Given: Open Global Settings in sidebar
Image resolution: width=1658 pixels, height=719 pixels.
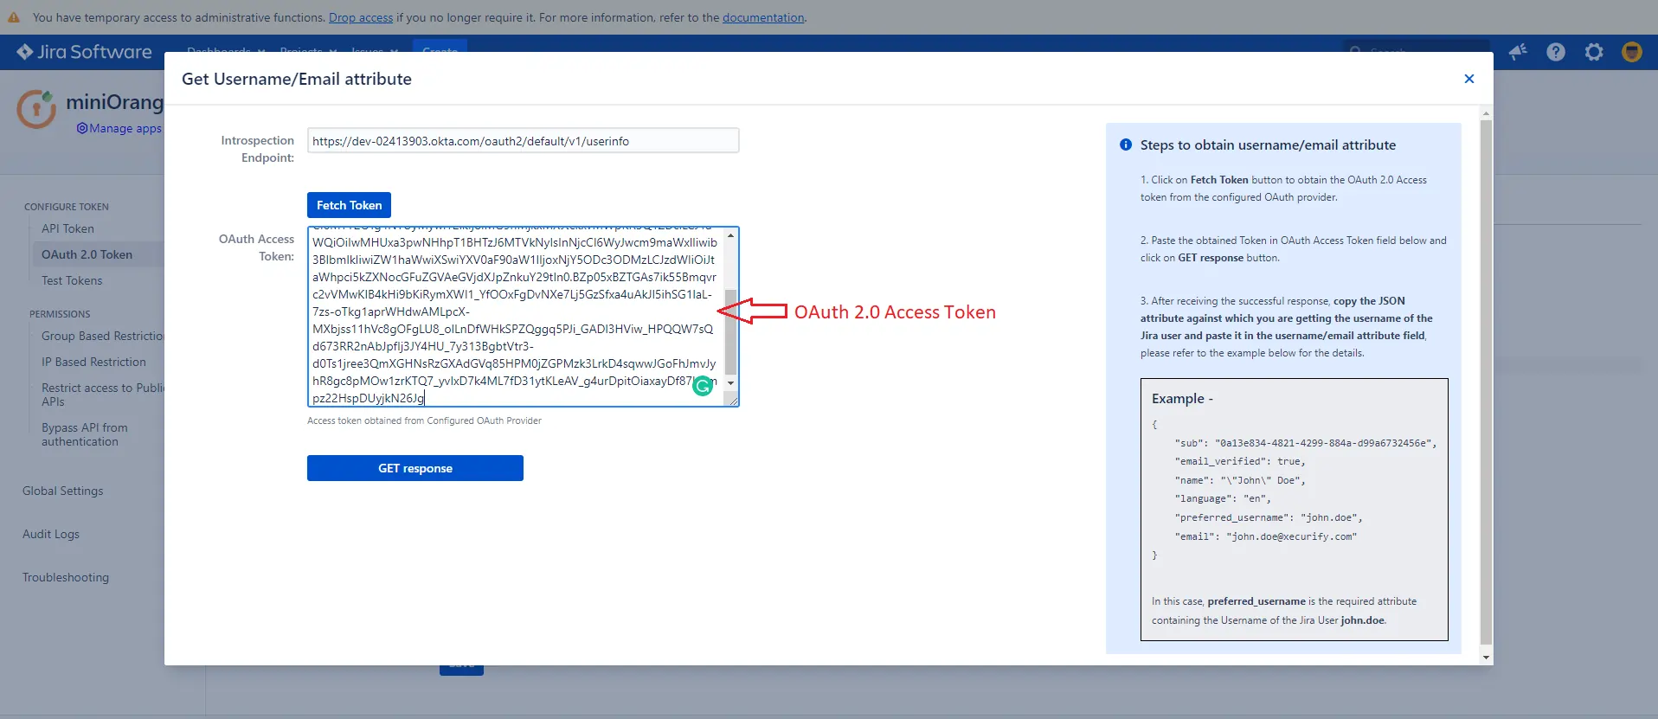Looking at the screenshot, I should [62, 491].
